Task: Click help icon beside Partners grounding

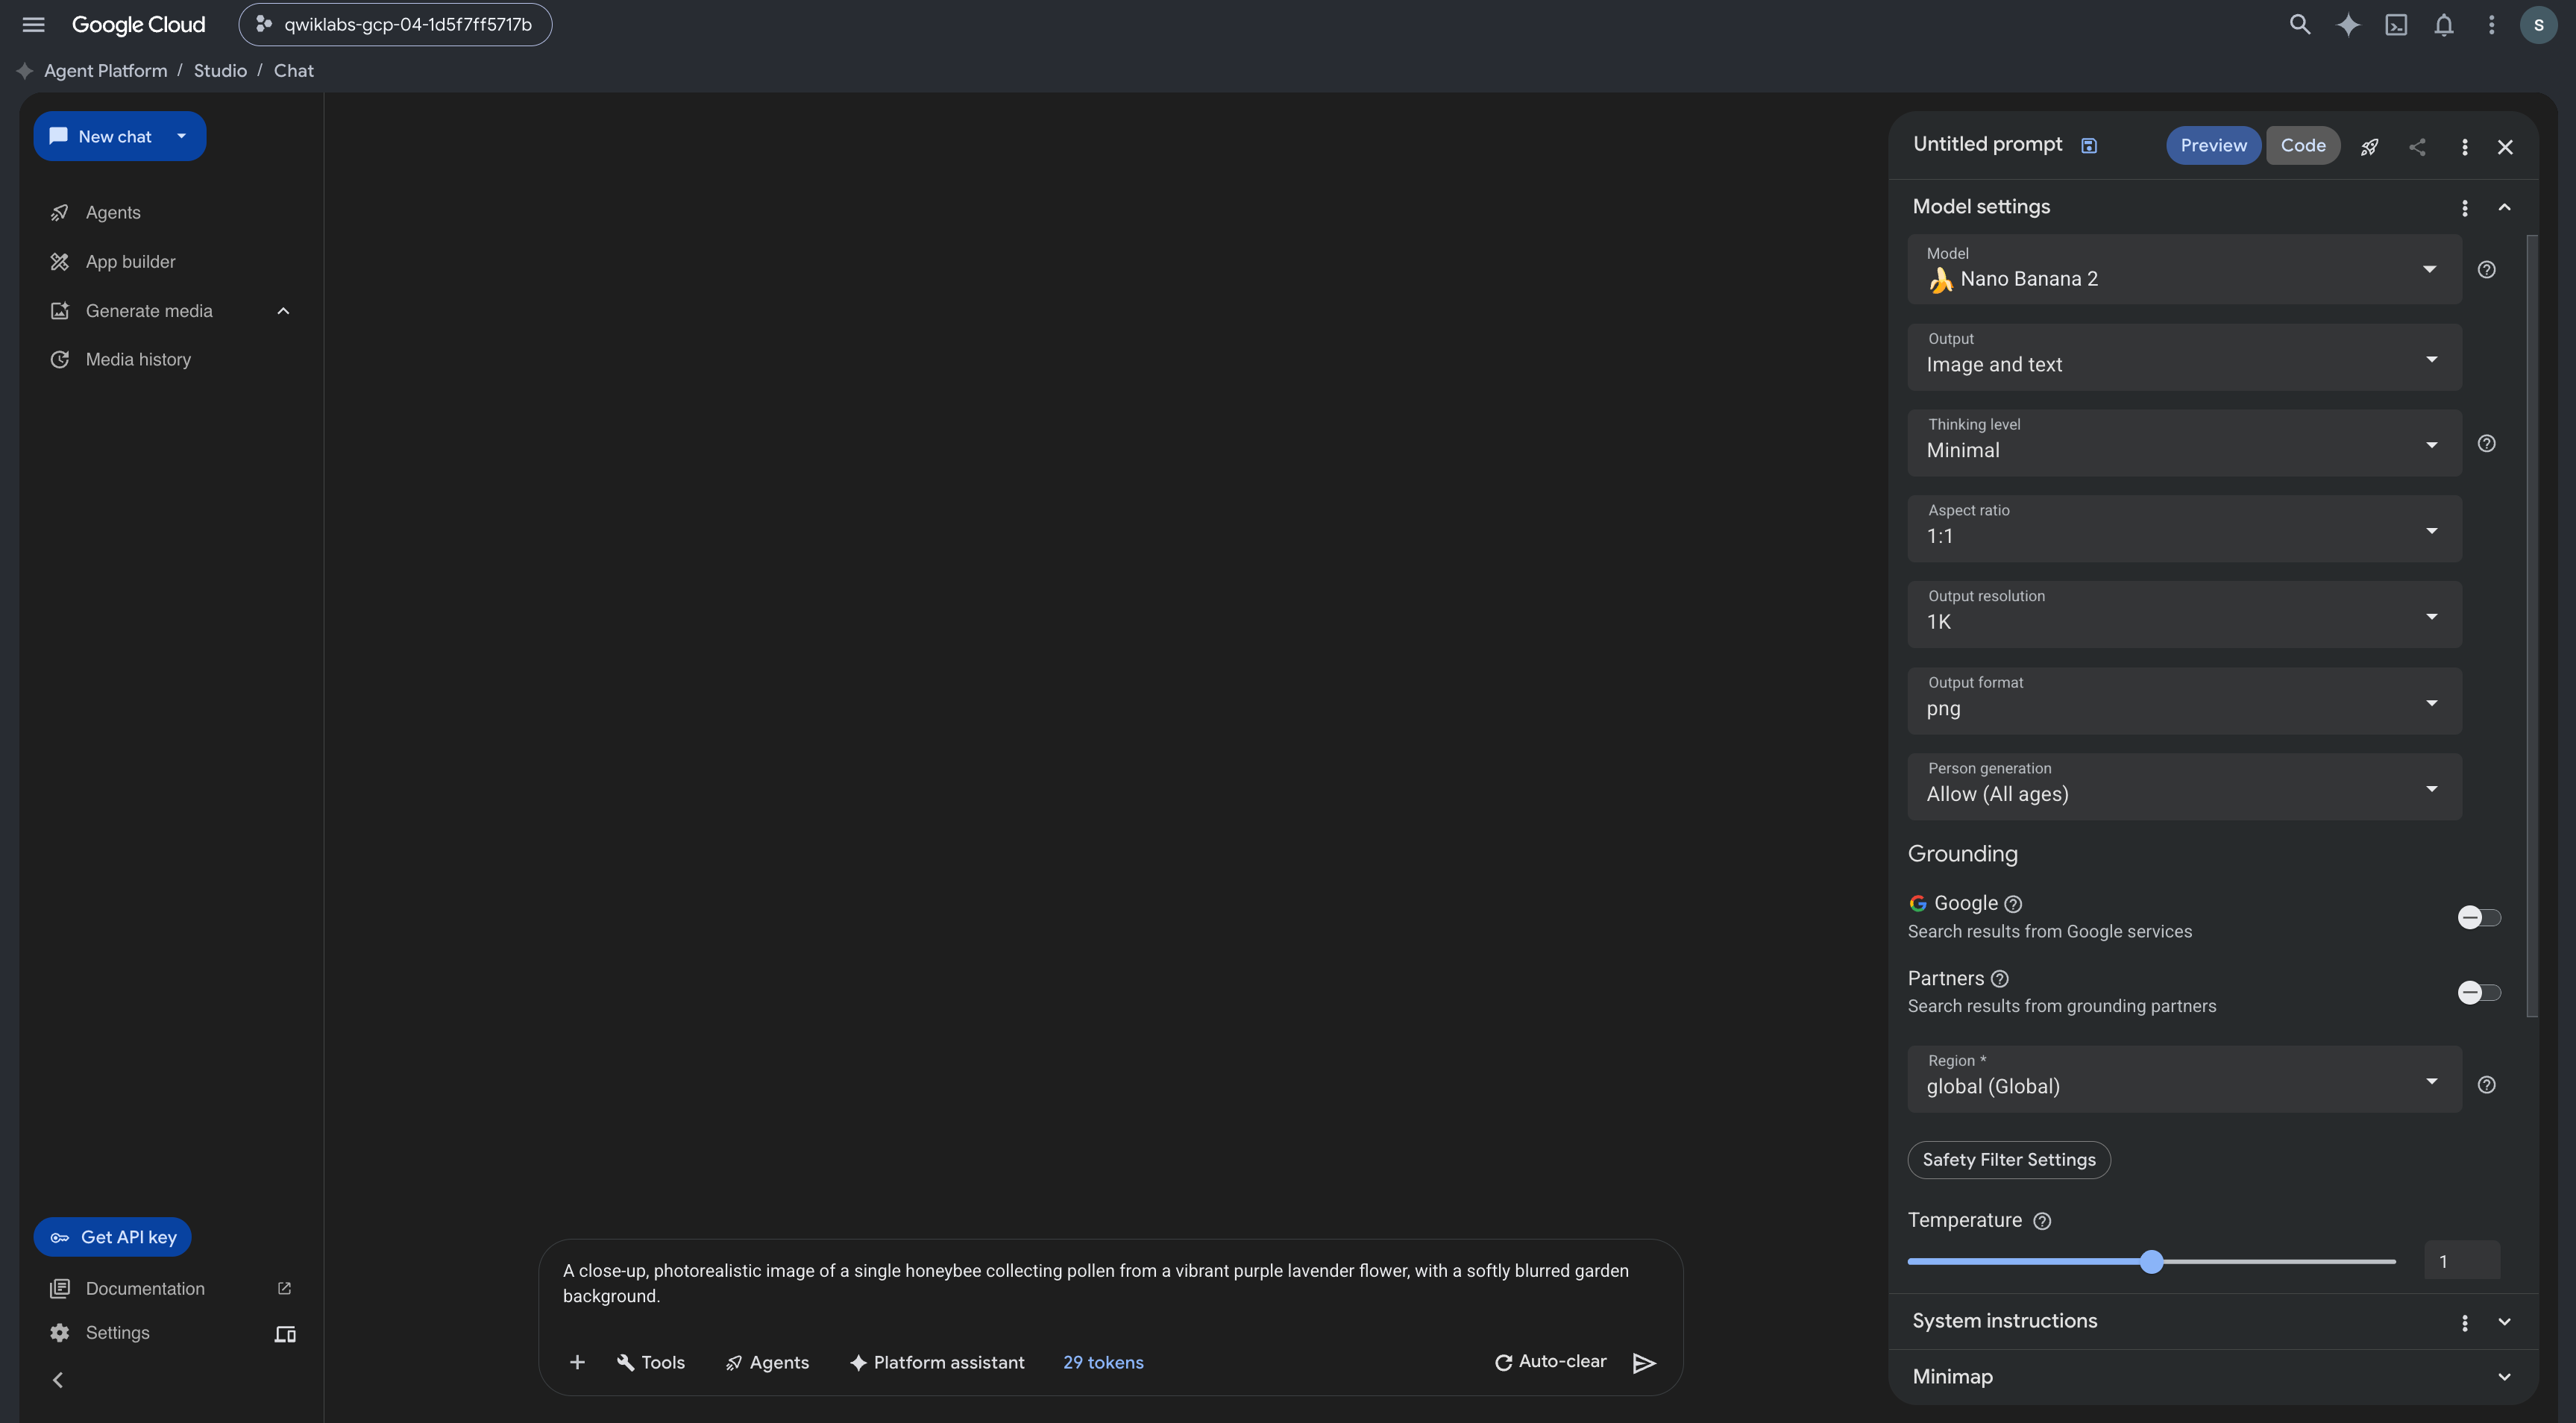Action: pos(2000,979)
